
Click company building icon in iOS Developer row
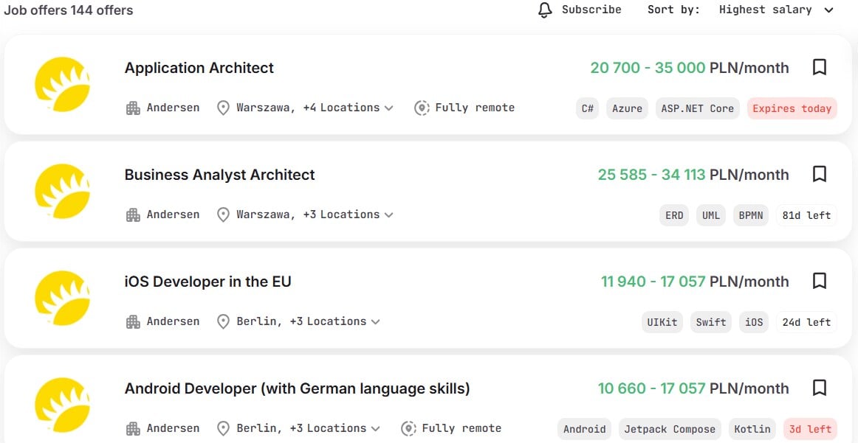pos(133,321)
